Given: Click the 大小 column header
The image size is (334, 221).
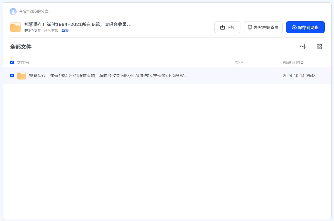Looking at the screenshot, I should [239, 62].
